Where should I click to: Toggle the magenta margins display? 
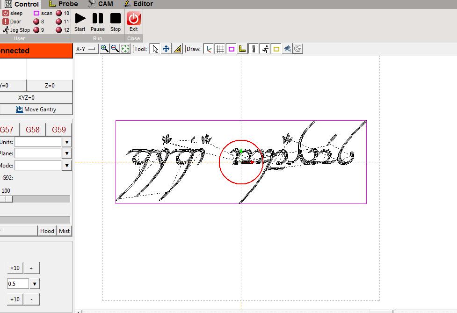pos(232,49)
